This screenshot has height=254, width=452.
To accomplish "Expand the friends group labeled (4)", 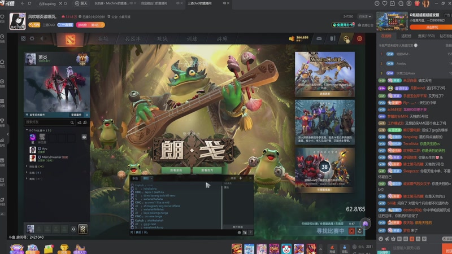I will coord(27,166).
